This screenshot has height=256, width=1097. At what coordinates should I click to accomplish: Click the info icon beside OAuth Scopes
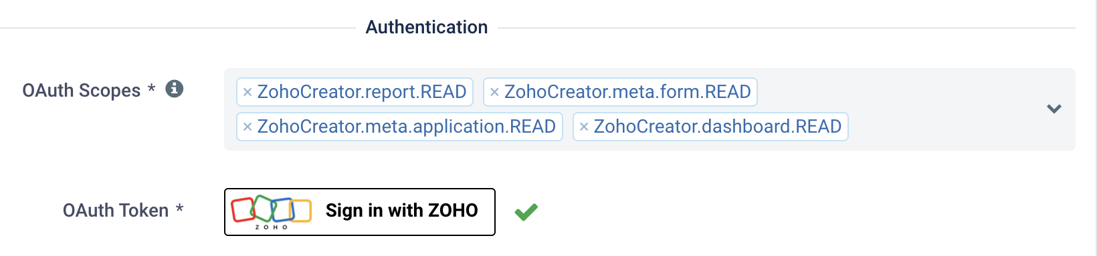click(175, 89)
